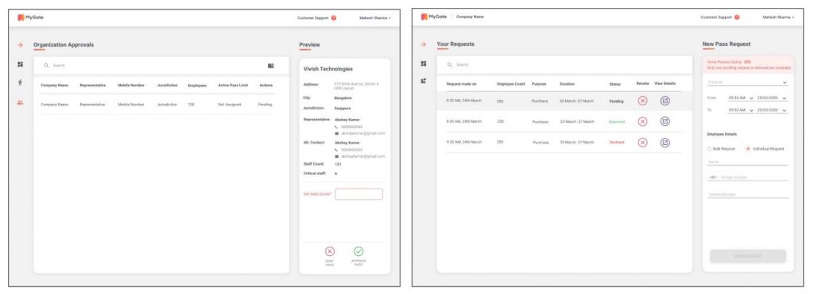Click Active Pass Limit column header
This screenshot has width=814, height=294.
click(233, 86)
